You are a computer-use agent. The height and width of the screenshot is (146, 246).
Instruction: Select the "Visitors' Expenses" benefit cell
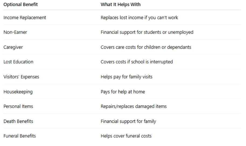(x=21, y=77)
